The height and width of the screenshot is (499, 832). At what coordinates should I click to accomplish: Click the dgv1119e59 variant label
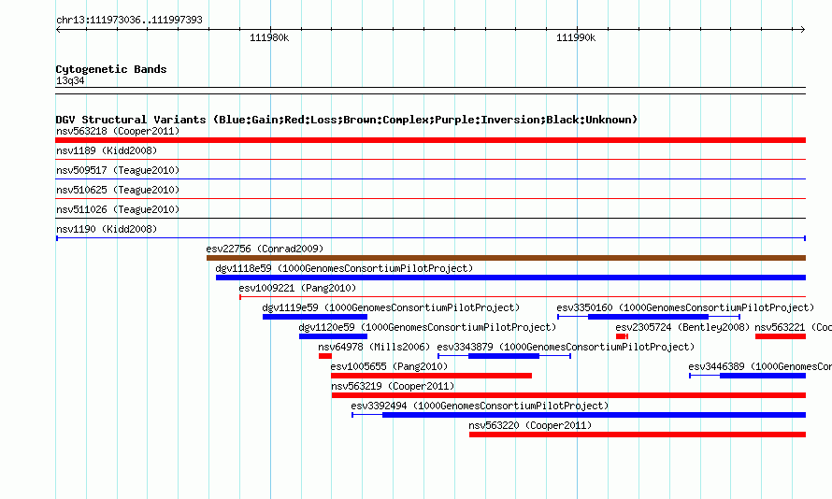click(x=391, y=307)
